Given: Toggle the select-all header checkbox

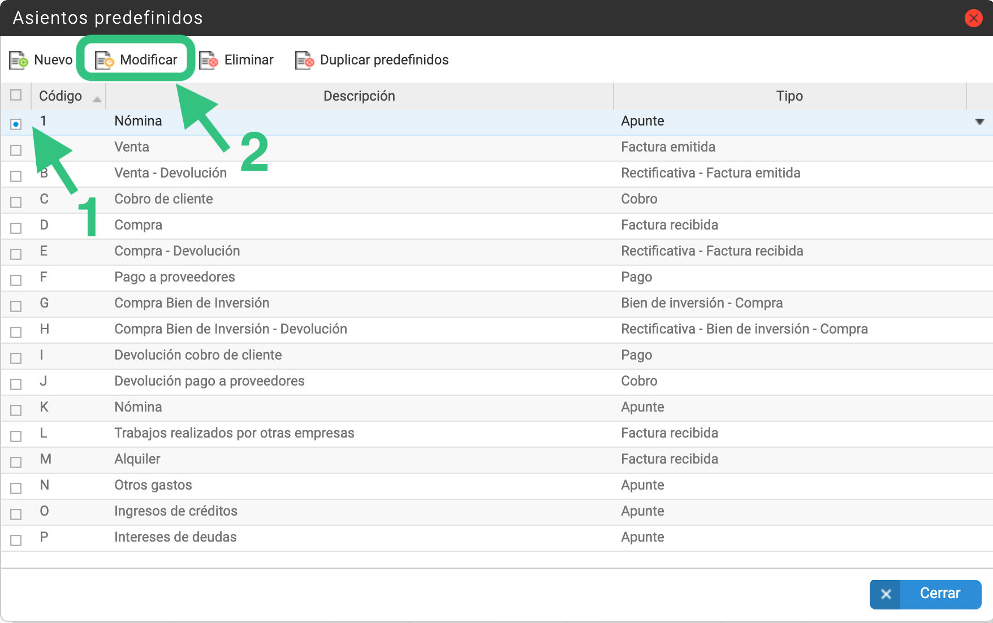Looking at the screenshot, I should click(16, 95).
